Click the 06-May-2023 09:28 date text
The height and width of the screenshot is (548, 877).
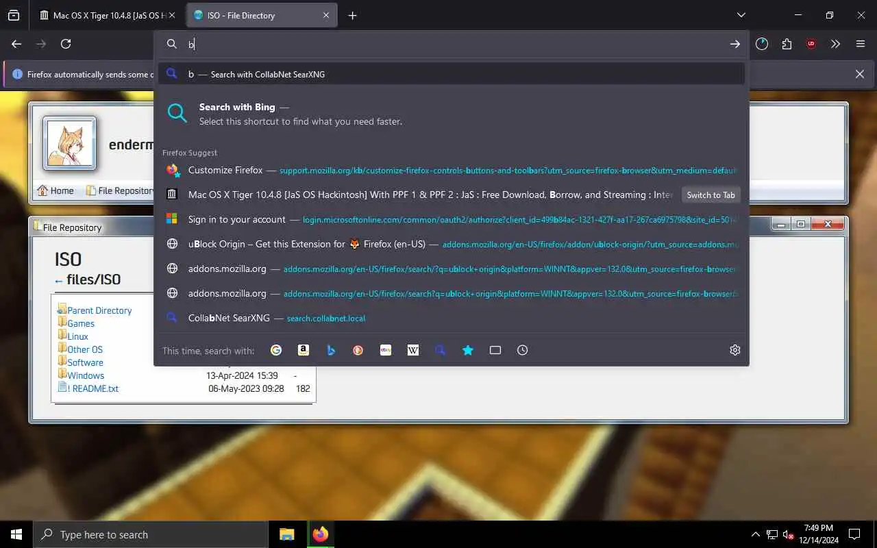click(246, 388)
